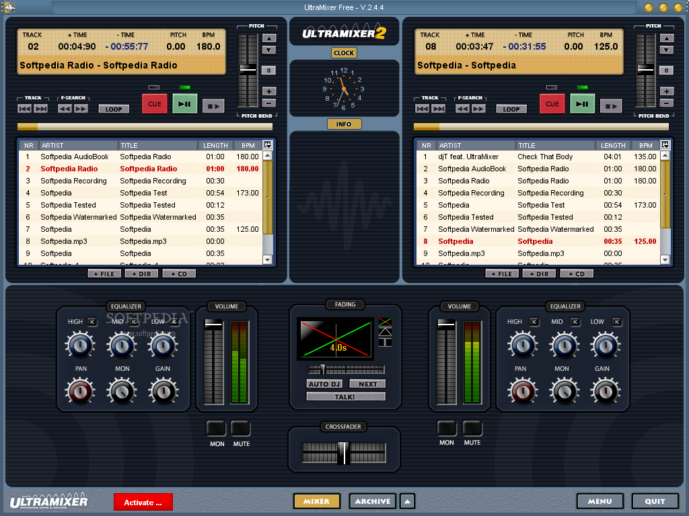Click right deck pitch bend minus
The image size is (689, 516).
pyautogui.click(x=667, y=103)
